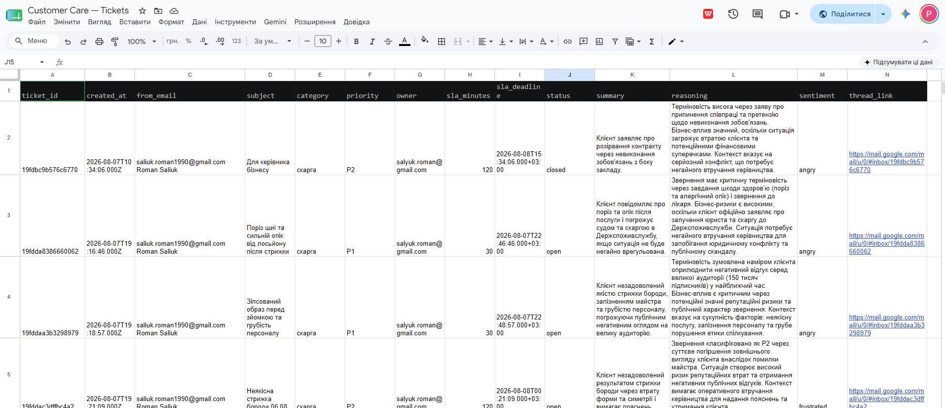Open the Дані menu
Screen dimensions: 945x408
coord(200,22)
